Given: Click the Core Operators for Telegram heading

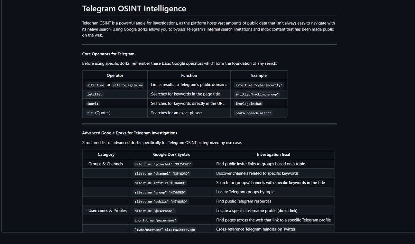Looking at the screenshot, I should point(108,54).
